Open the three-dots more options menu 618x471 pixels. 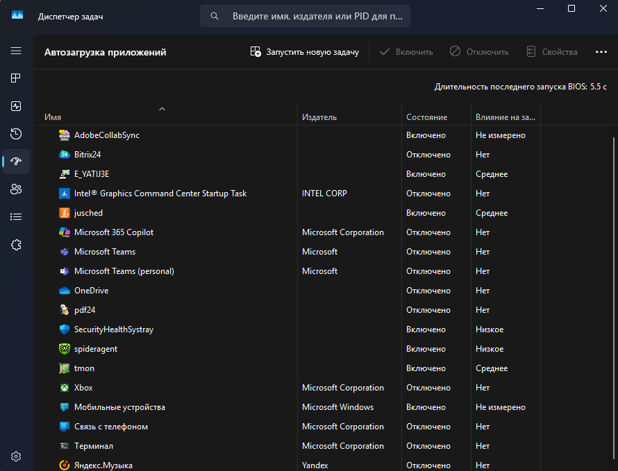(x=601, y=52)
